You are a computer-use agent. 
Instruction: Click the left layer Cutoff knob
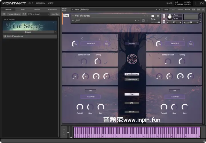(x=80, y=107)
